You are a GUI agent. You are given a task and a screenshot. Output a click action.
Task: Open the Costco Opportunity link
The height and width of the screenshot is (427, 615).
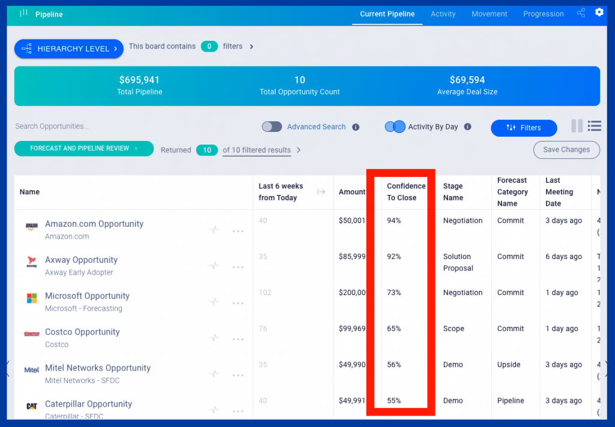click(x=82, y=332)
